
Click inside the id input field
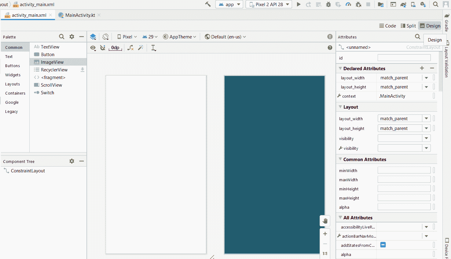[x=404, y=57]
